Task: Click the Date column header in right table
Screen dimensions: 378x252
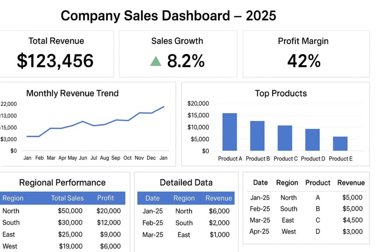Action: point(260,183)
